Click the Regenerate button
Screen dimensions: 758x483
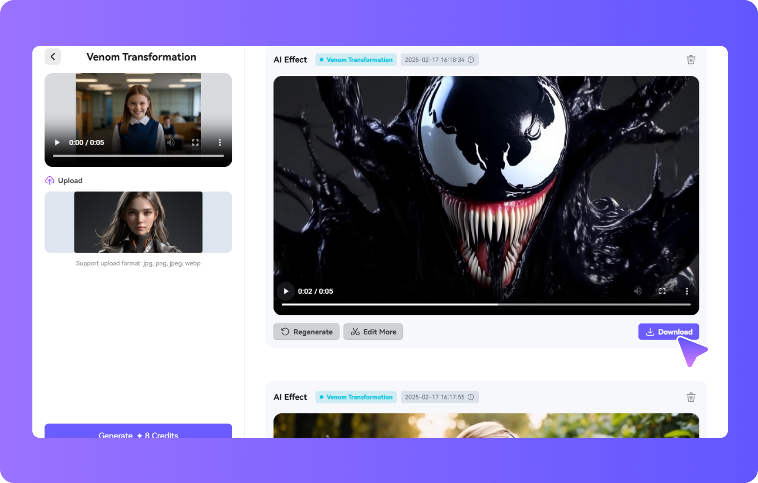point(306,332)
